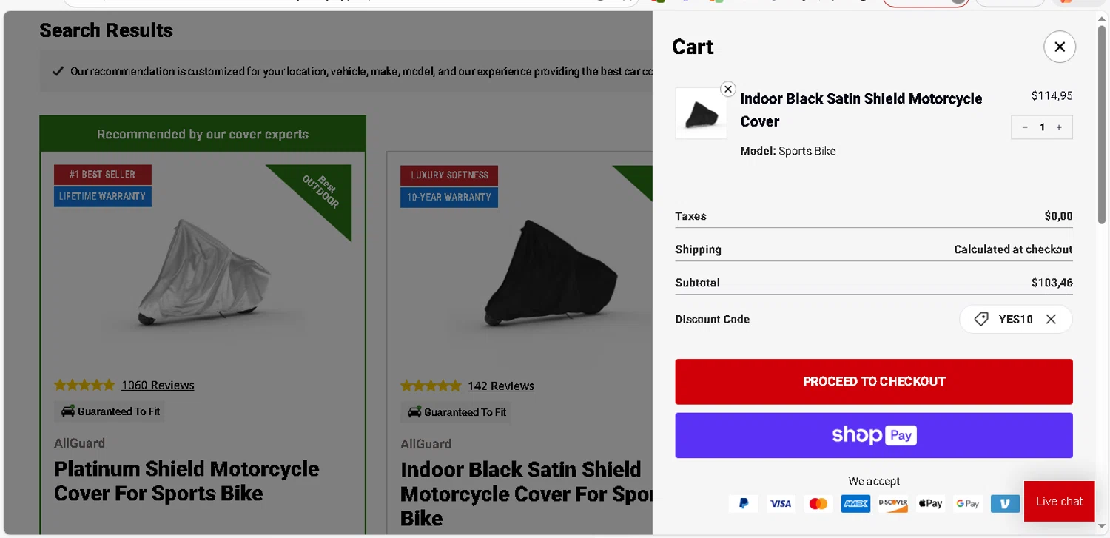
Task: Click the Best OUTDOOR corner ribbon
Action: (320, 191)
